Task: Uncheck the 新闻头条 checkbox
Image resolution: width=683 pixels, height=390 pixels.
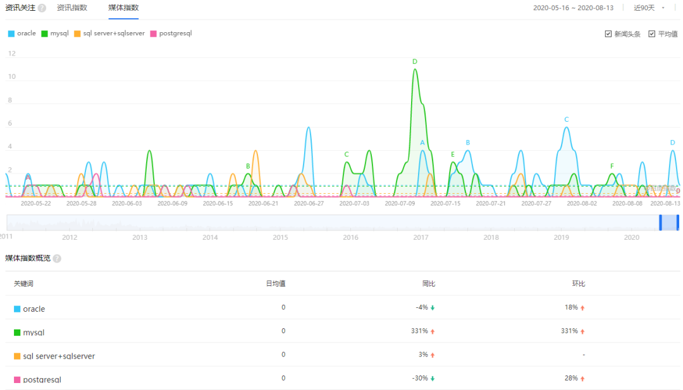Action: coord(608,34)
